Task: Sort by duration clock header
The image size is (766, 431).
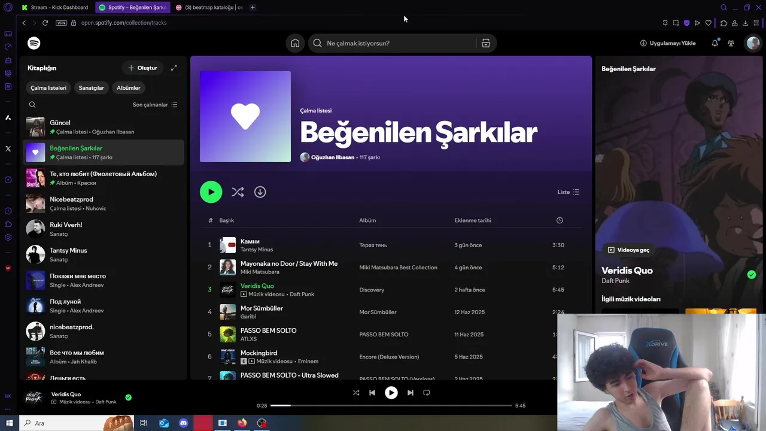Action: (x=560, y=220)
